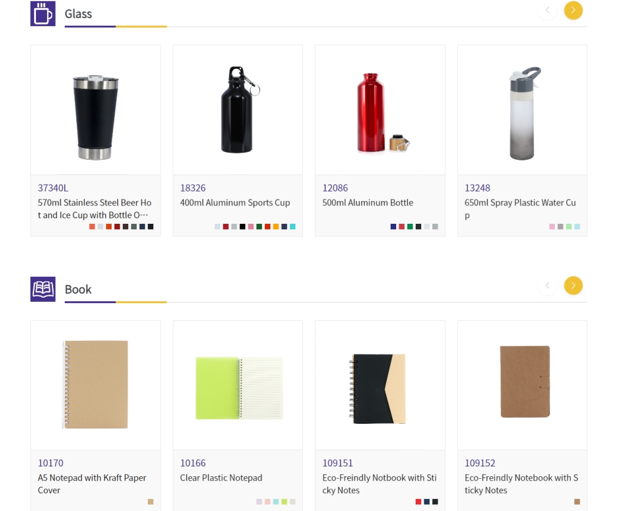Pick the red swatch on notebook 109151
Viewport: 622px width, 511px height.
click(418, 502)
